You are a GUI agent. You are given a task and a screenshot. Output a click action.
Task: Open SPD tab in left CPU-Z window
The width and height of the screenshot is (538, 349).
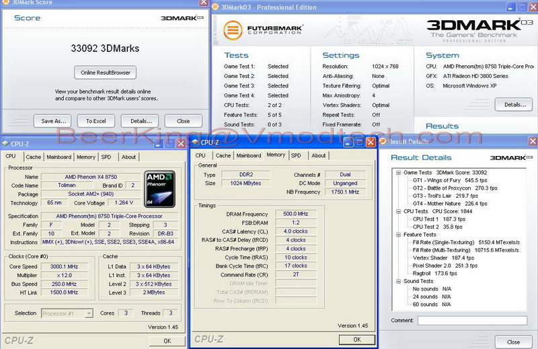[106, 157]
